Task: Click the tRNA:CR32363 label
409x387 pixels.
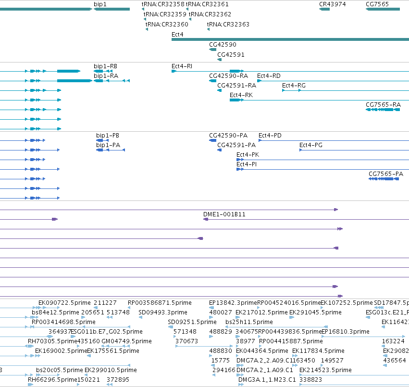Action: coord(228,24)
